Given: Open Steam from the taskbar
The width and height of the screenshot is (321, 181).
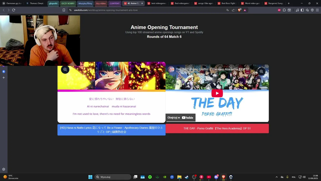Looking at the screenshot, I should (187, 177).
